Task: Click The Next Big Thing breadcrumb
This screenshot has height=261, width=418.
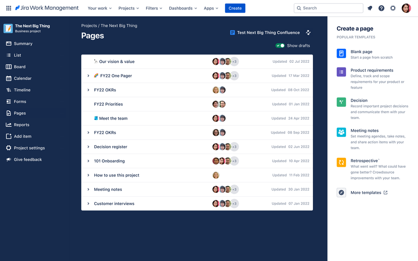Action: [x=119, y=26]
